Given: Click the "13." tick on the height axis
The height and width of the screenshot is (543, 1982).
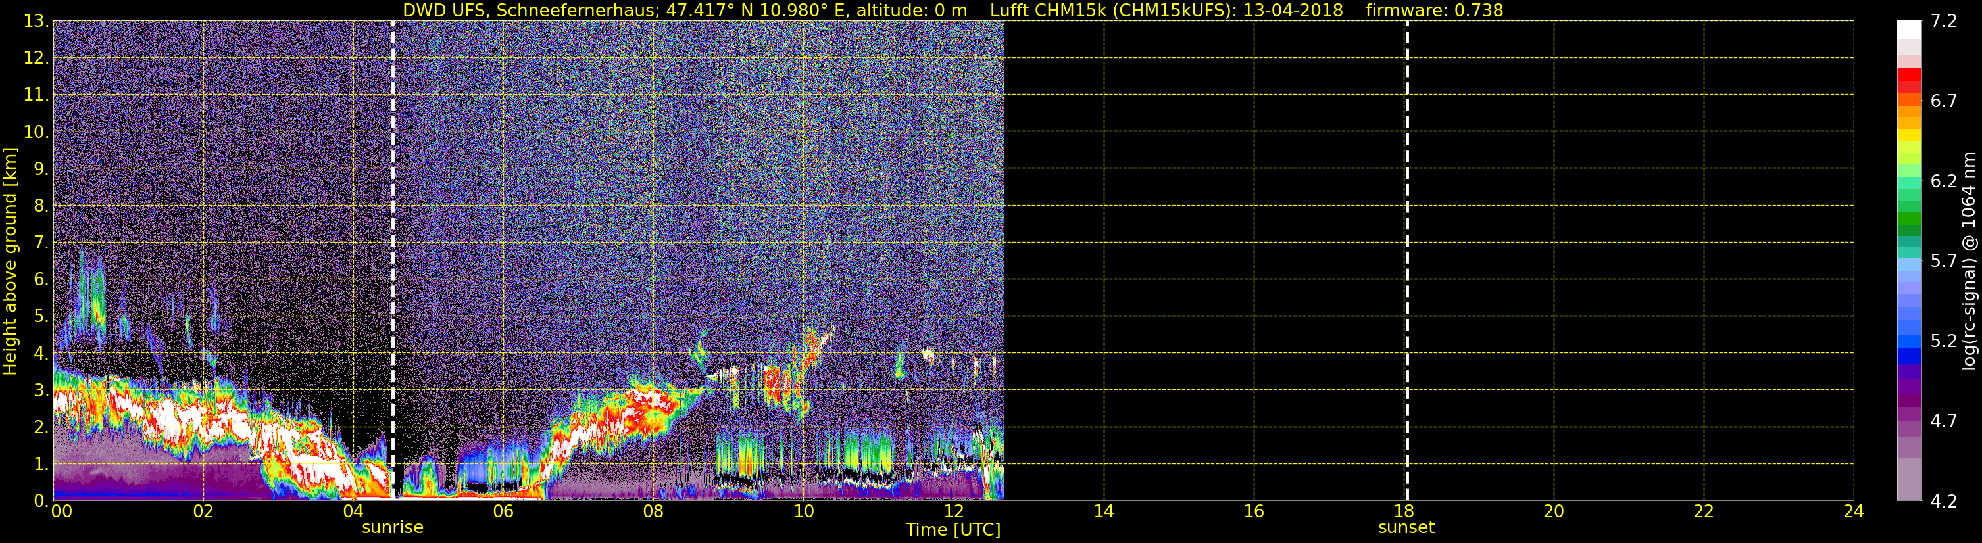Looking at the screenshot, I should pos(36,21).
